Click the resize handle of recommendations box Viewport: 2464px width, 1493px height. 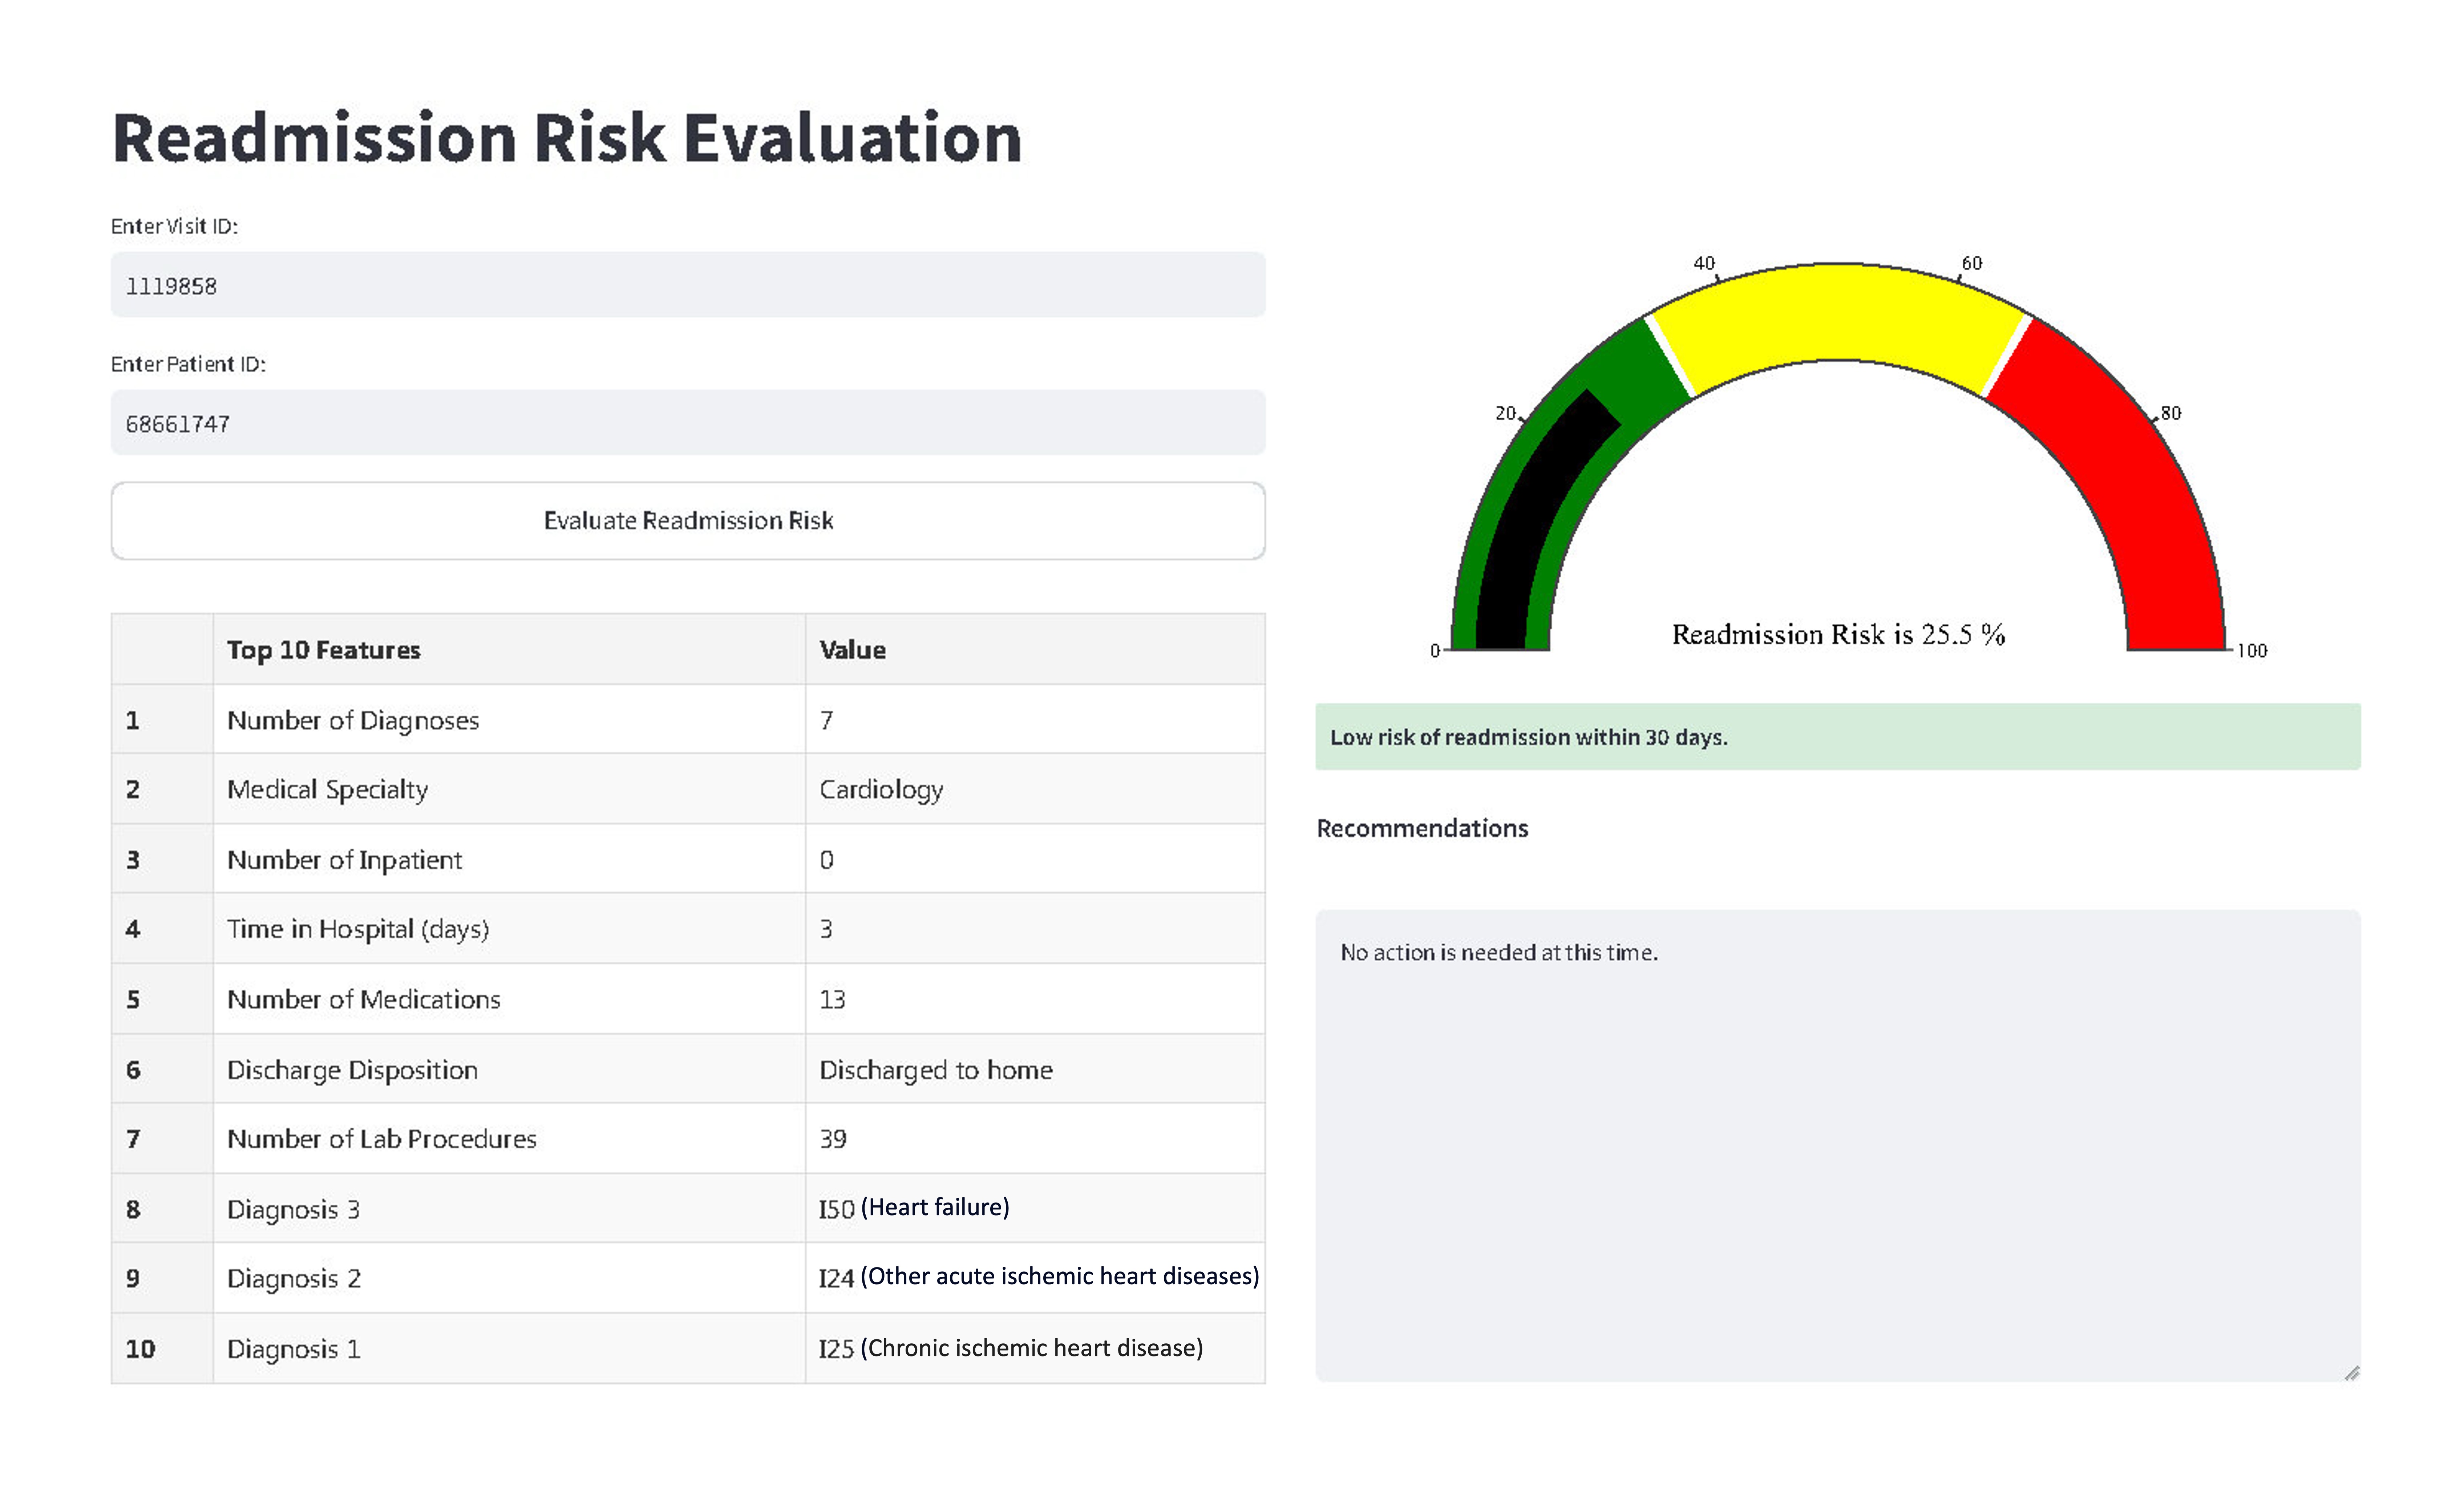[x=2352, y=1373]
